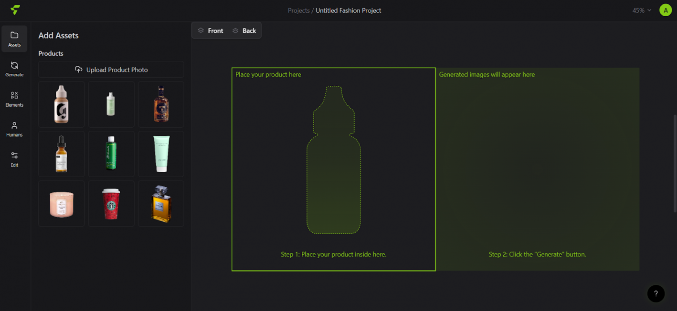Click the 'Place your product here' label
Screen dimensions: 677x311
point(268,74)
